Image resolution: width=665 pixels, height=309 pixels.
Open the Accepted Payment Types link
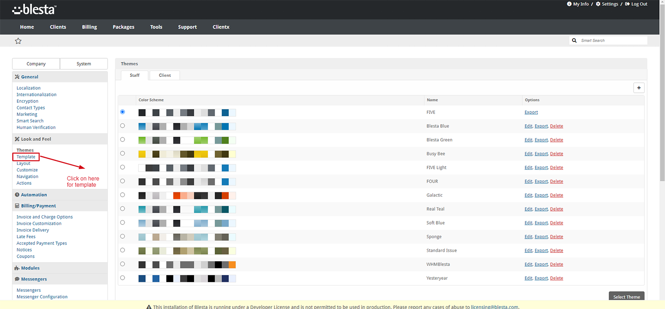coord(42,243)
